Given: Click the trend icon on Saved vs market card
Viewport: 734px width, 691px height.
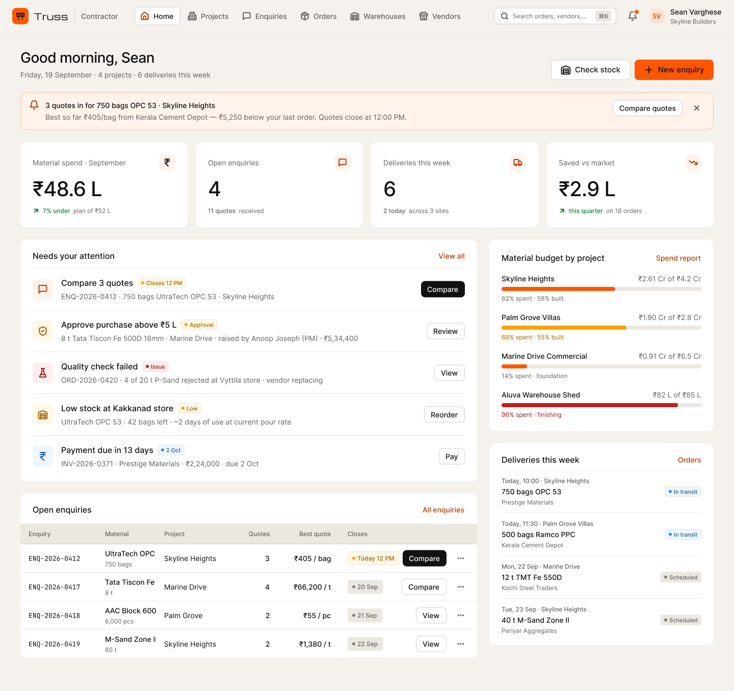Looking at the screenshot, I should click(693, 163).
